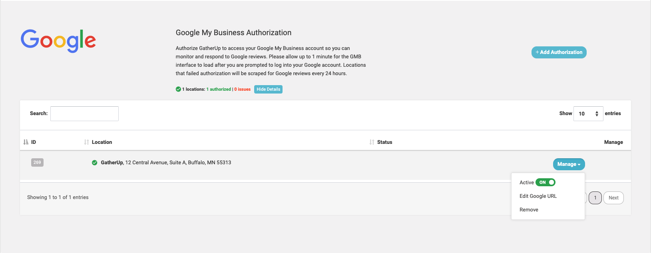Click the green check beside GatherUp location

point(95,163)
